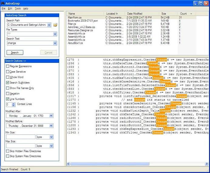Click the AstroGrep title bar app icon
Viewport: 210px width, 173px height.
[x=3, y=3]
